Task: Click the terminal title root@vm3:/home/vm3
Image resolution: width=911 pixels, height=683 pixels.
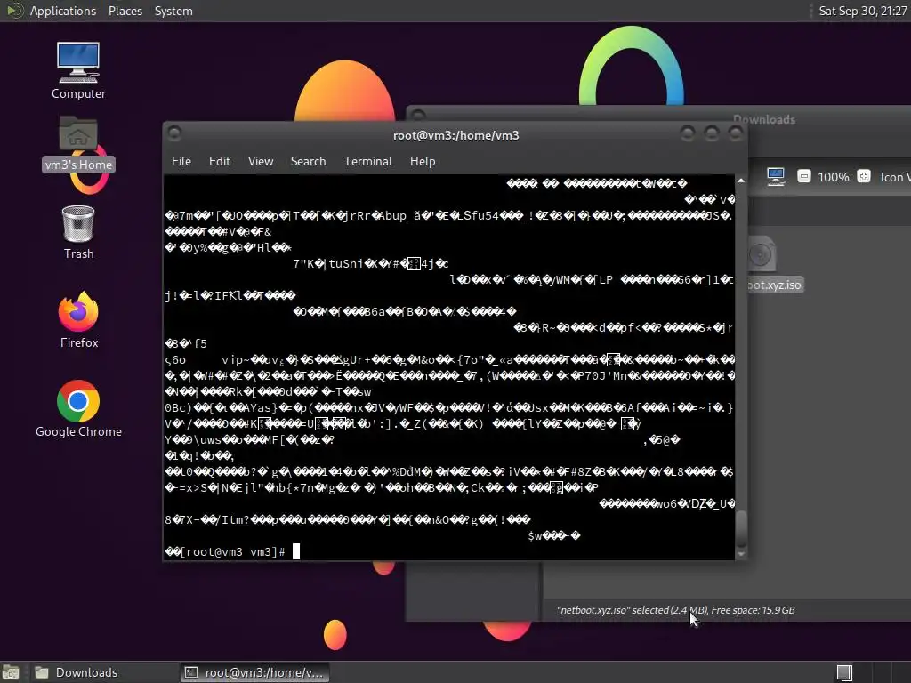Action: coord(456,135)
